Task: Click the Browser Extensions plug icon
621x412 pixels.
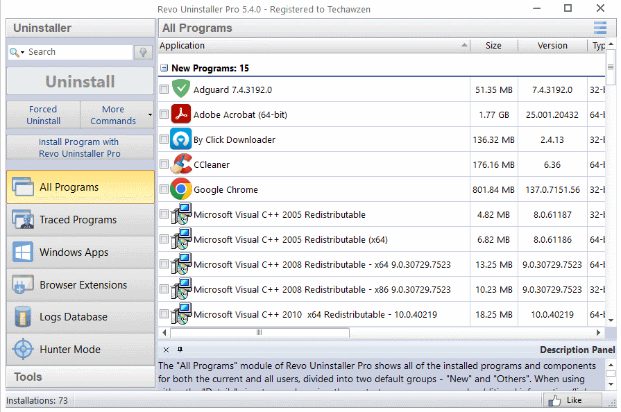Action: 23,284
